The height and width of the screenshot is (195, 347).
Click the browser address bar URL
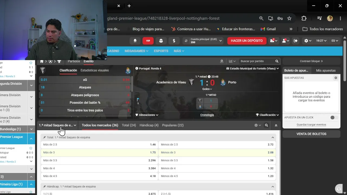click(163, 18)
